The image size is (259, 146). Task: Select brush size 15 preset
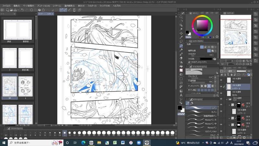point(70,133)
